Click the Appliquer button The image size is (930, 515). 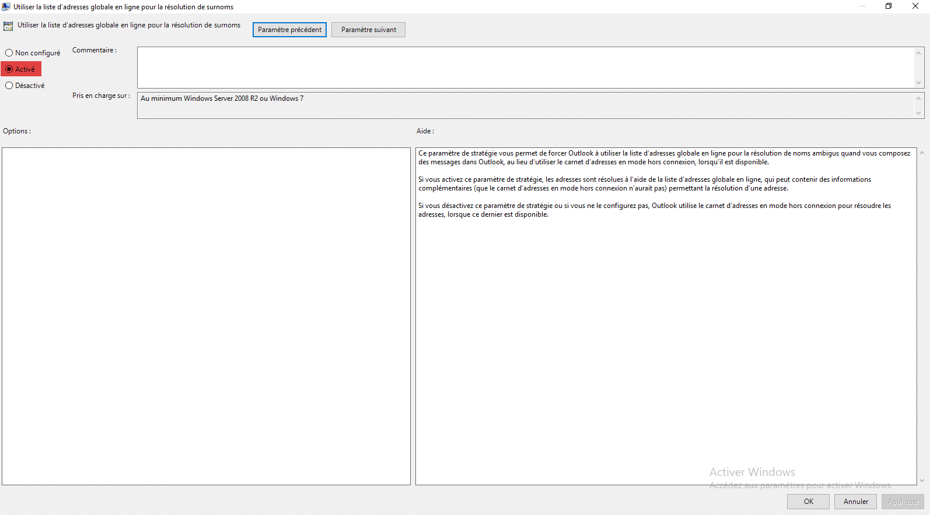(x=903, y=502)
